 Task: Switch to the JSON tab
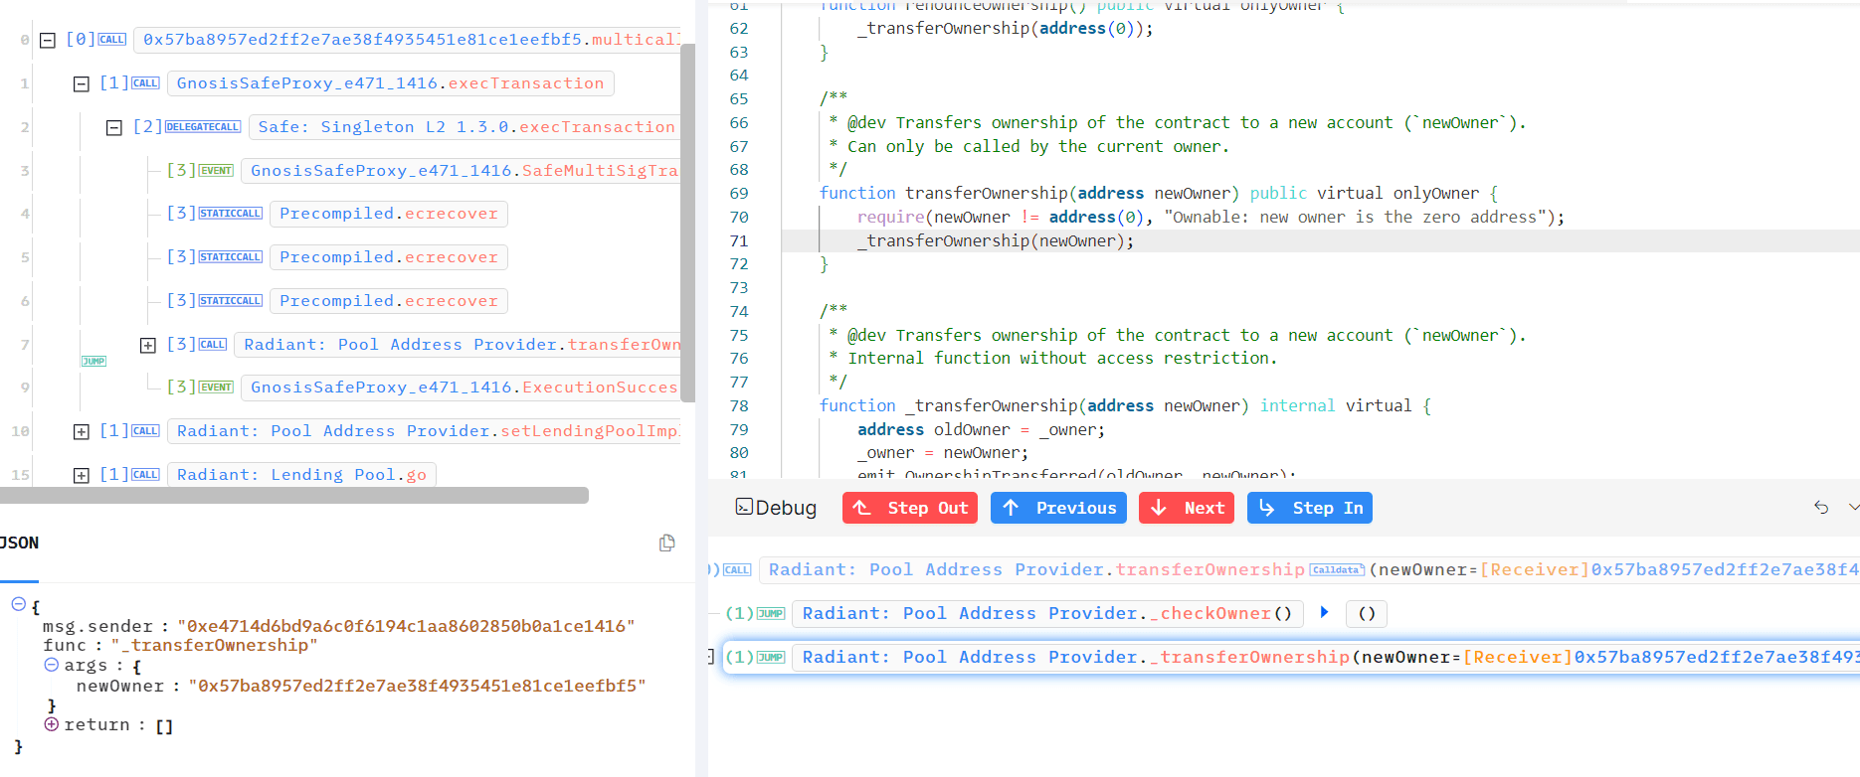point(19,544)
